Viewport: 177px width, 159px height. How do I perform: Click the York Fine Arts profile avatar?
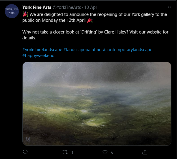12,11
